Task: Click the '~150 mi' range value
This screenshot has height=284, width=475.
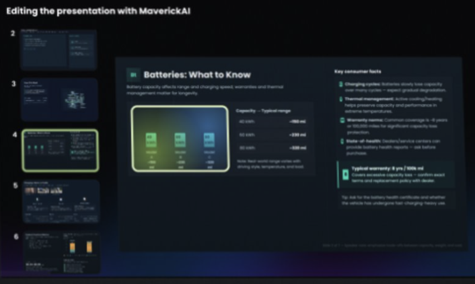Action: (x=297, y=122)
